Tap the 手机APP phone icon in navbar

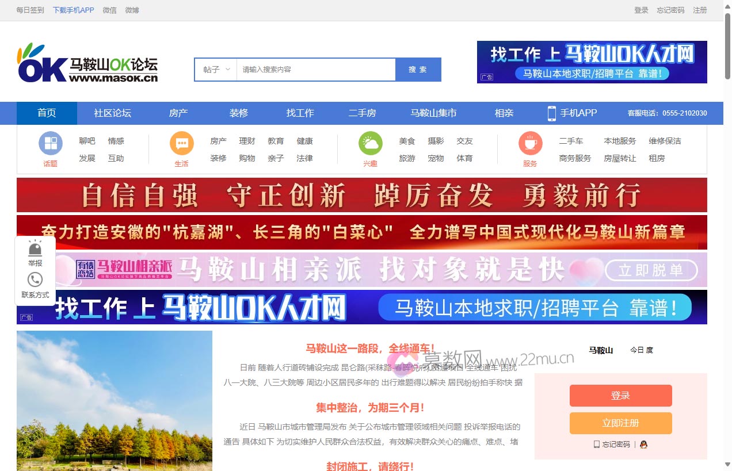click(551, 113)
